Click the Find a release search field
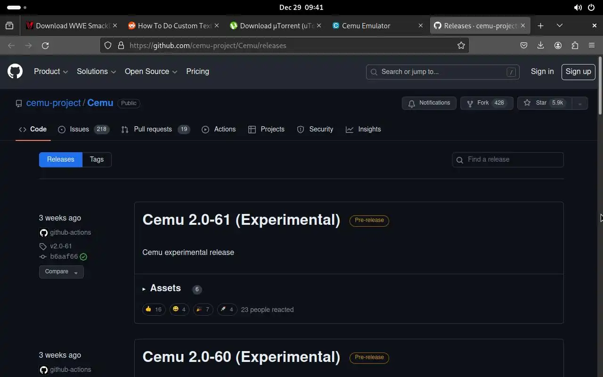Image resolution: width=603 pixels, height=377 pixels. [508, 160]
